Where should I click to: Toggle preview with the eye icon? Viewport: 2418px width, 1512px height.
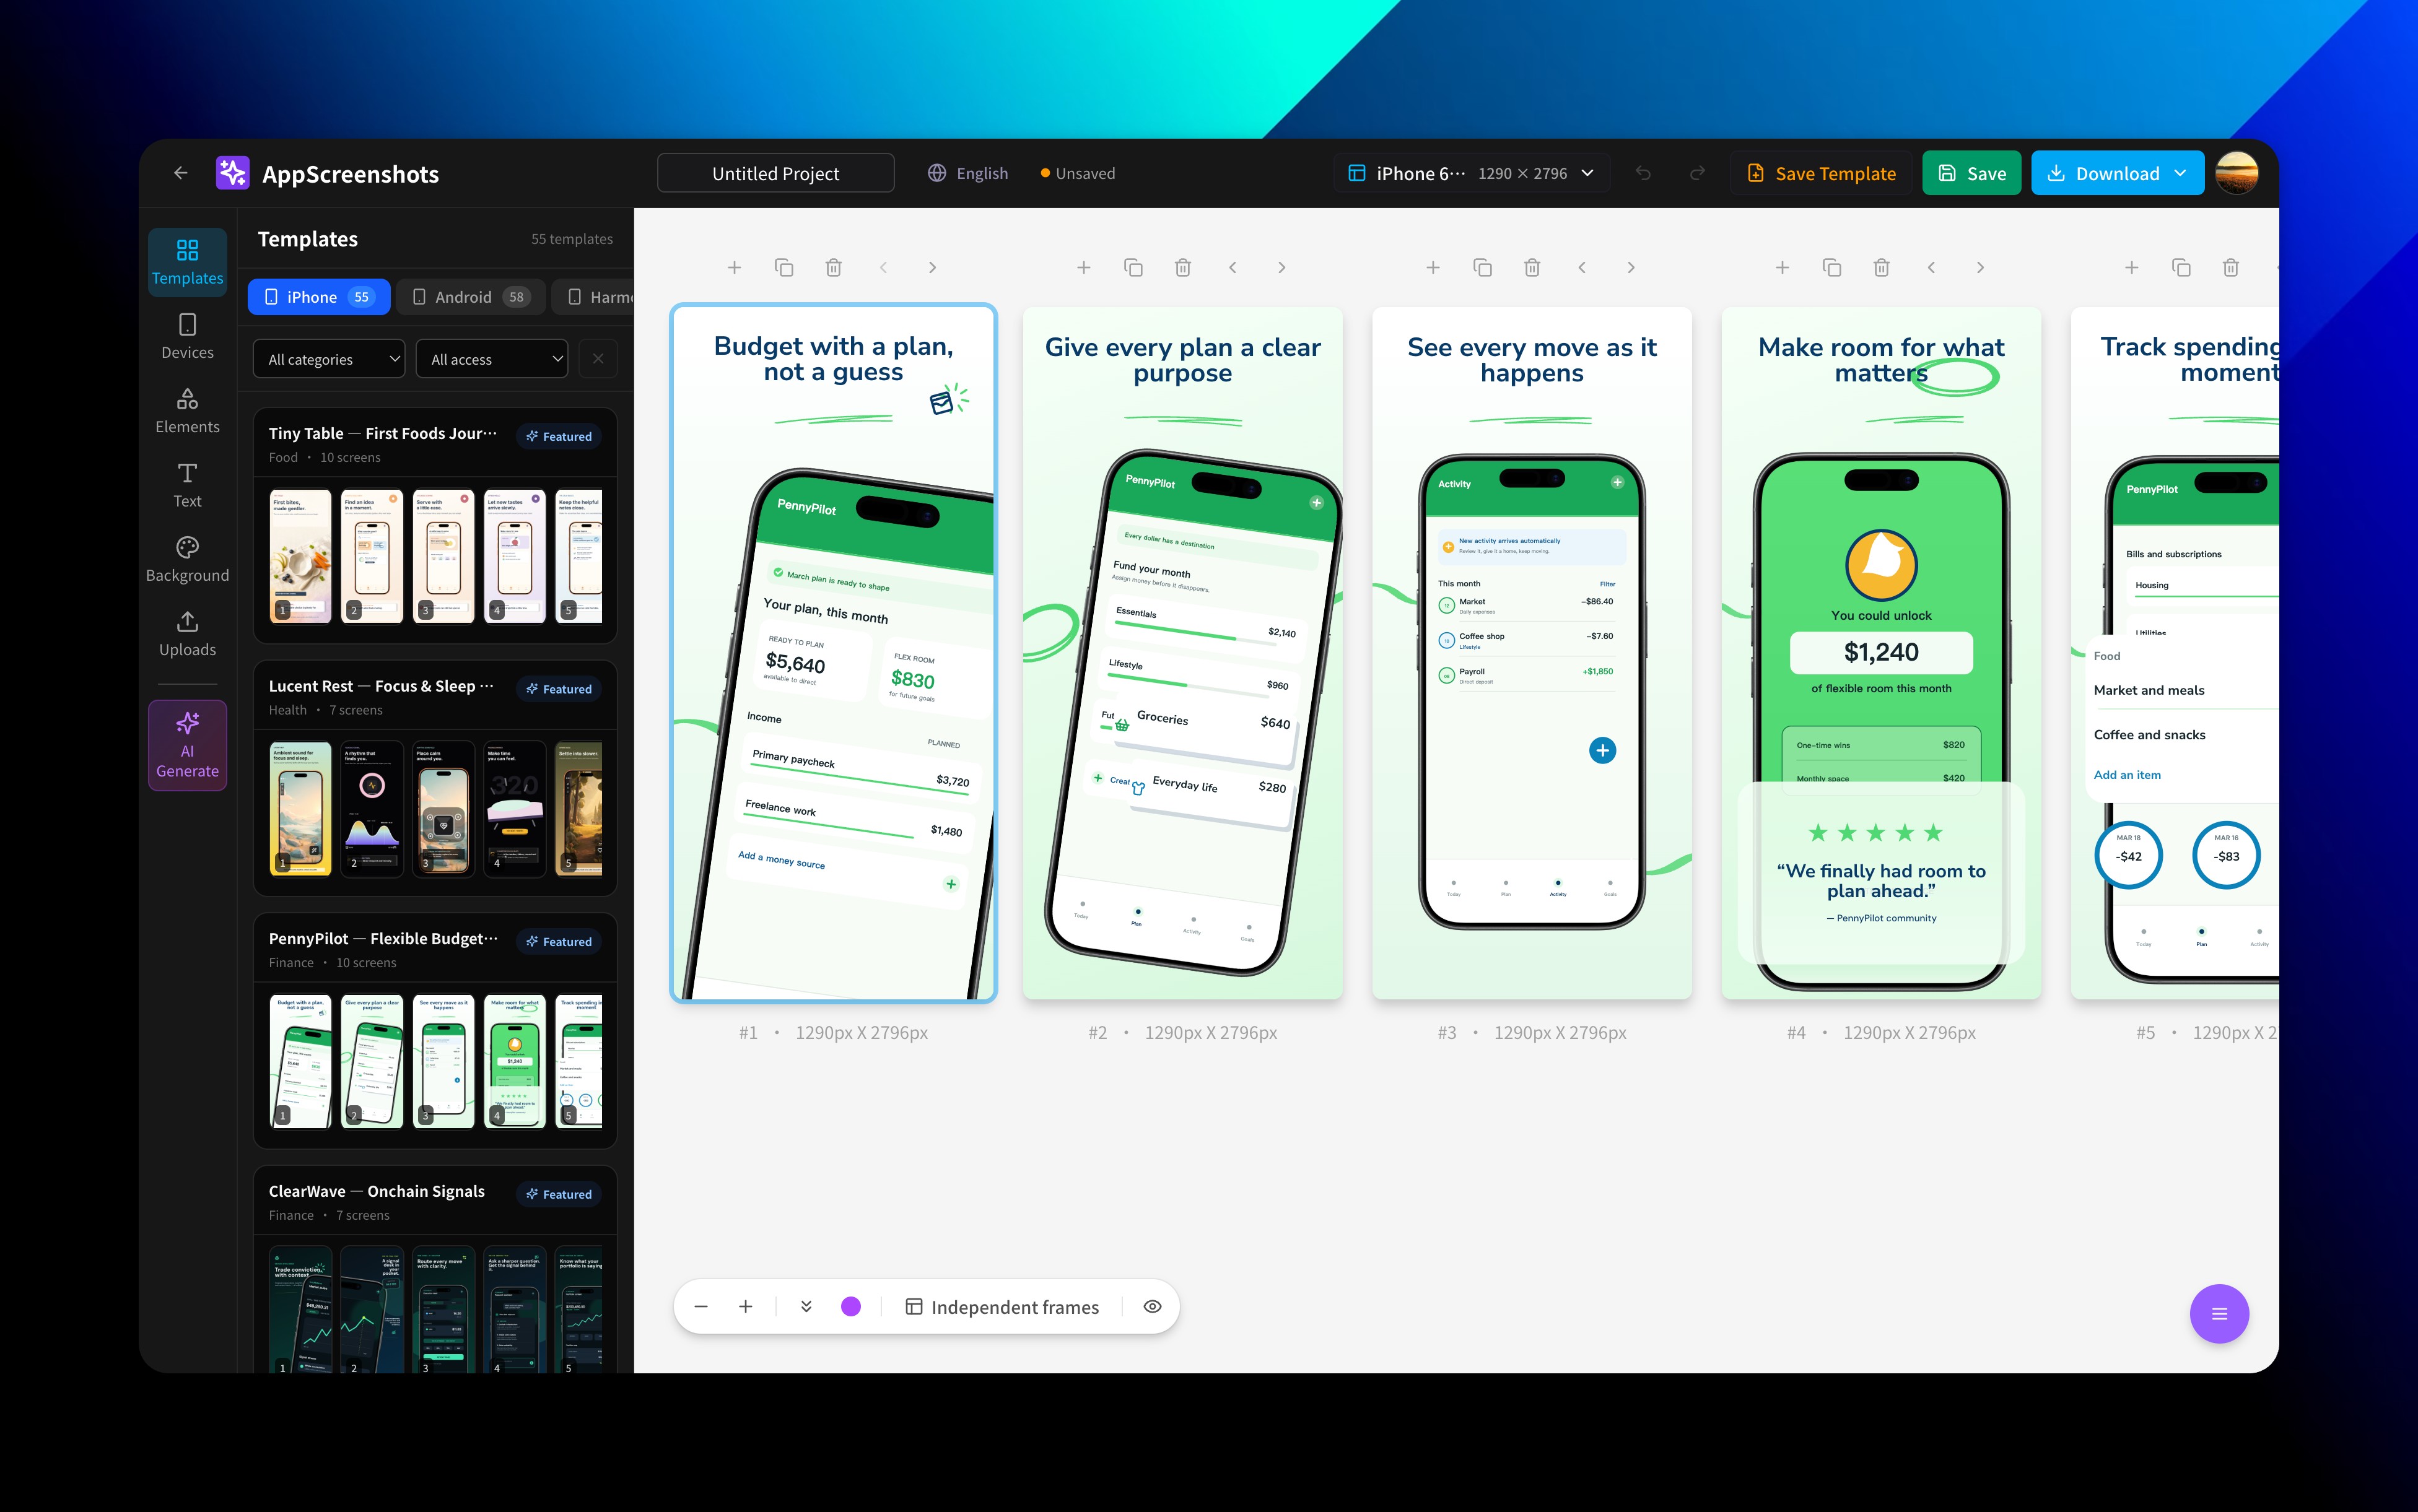pos(1152,1306)
